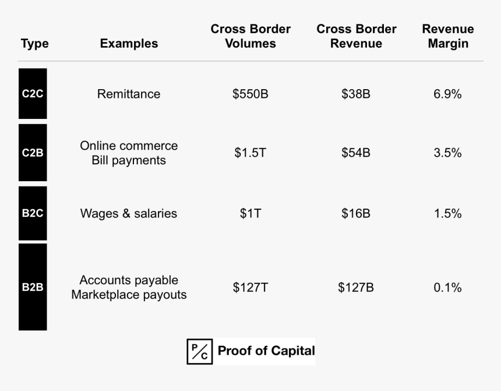The height and width of the screenshot is (391, 501).
Task: Select the Wages & salaries cell
Action: click(129, 213)
